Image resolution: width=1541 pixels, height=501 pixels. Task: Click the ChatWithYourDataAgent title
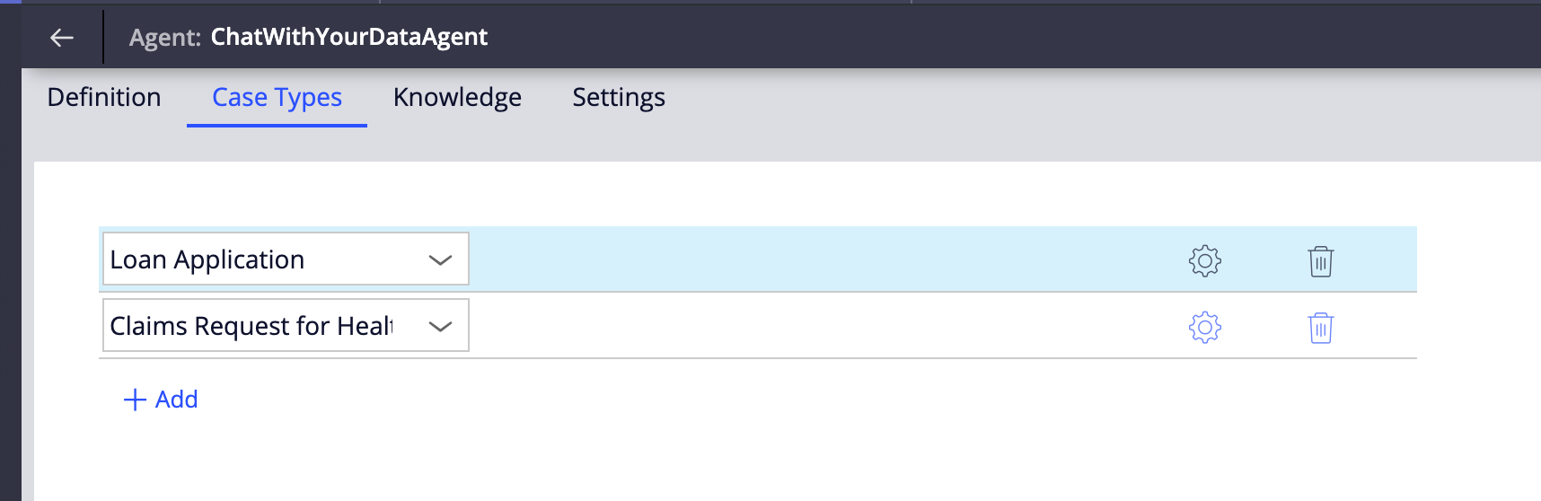tap(348, 37)
